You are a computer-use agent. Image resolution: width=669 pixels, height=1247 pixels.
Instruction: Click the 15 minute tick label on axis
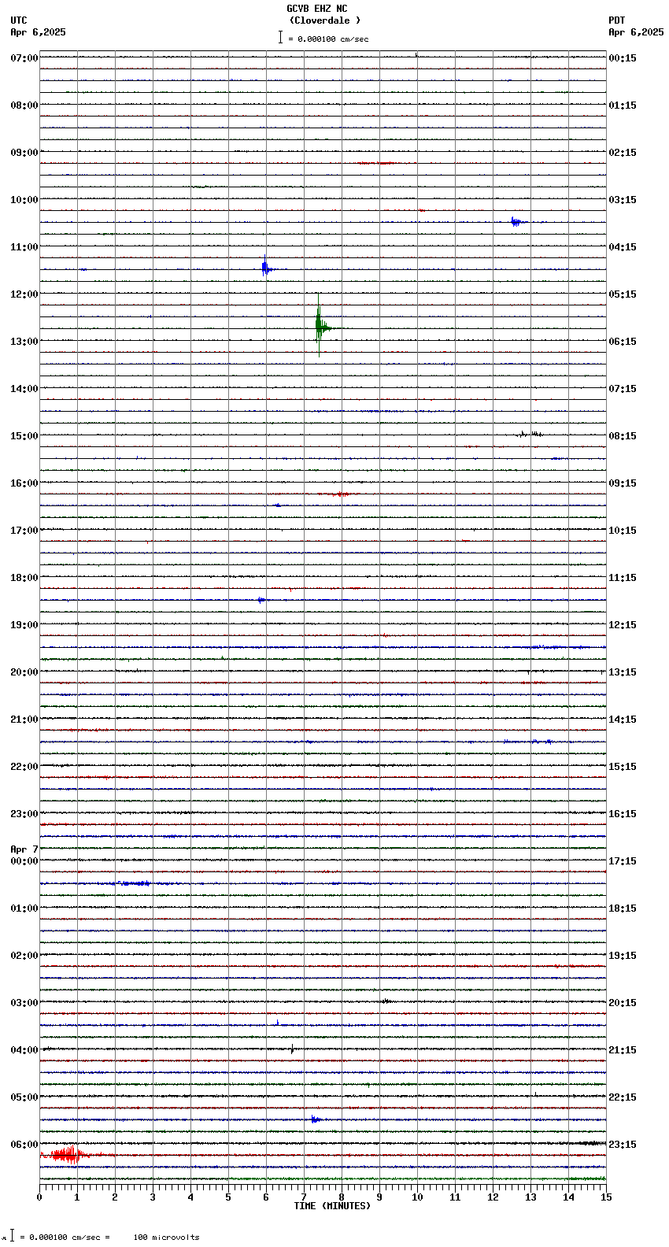pos(606,1197)
